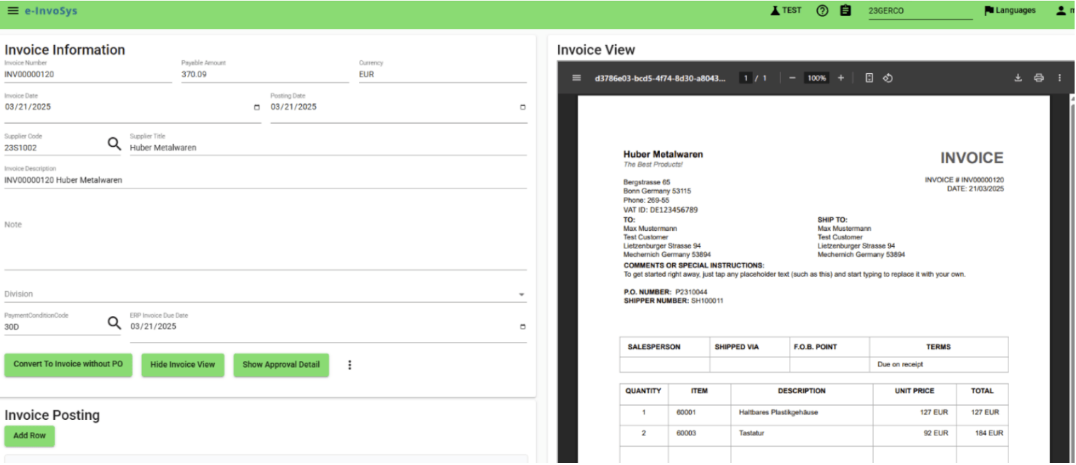Open the hamburger main menu
This screenshot has height=465, width=1076.
tap(13, 11)
